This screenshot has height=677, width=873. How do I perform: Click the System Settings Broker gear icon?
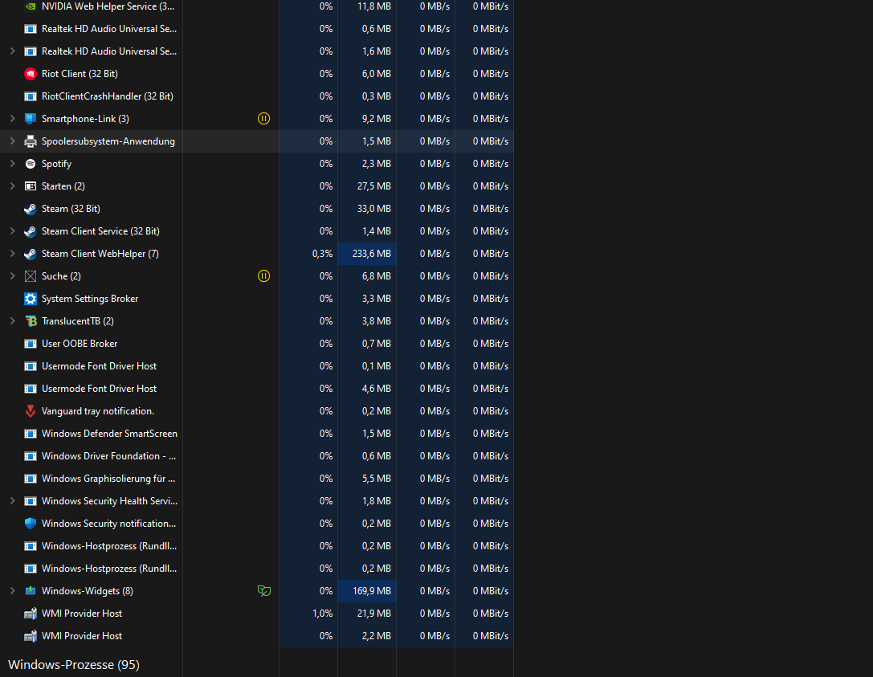[30, 298]
